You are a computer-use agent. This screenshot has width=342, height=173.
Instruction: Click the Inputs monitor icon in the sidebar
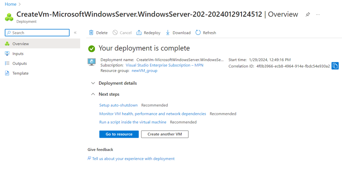[x=7, y=53]
